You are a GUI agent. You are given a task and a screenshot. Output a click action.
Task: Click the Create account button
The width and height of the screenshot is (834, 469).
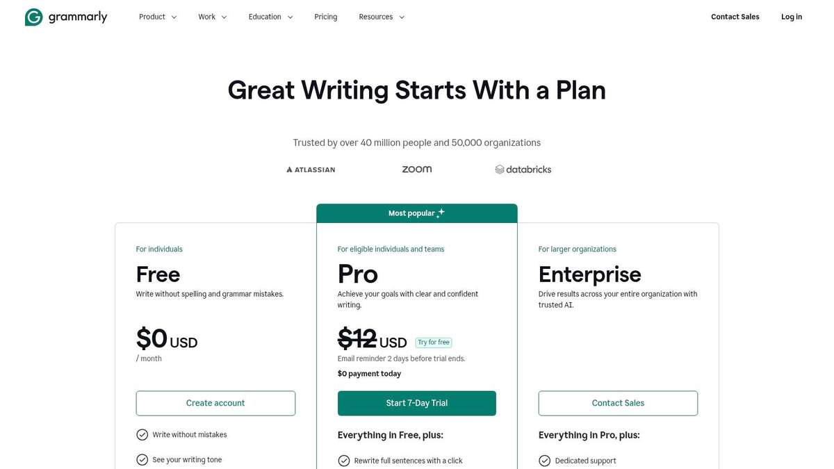coord(215,403)
